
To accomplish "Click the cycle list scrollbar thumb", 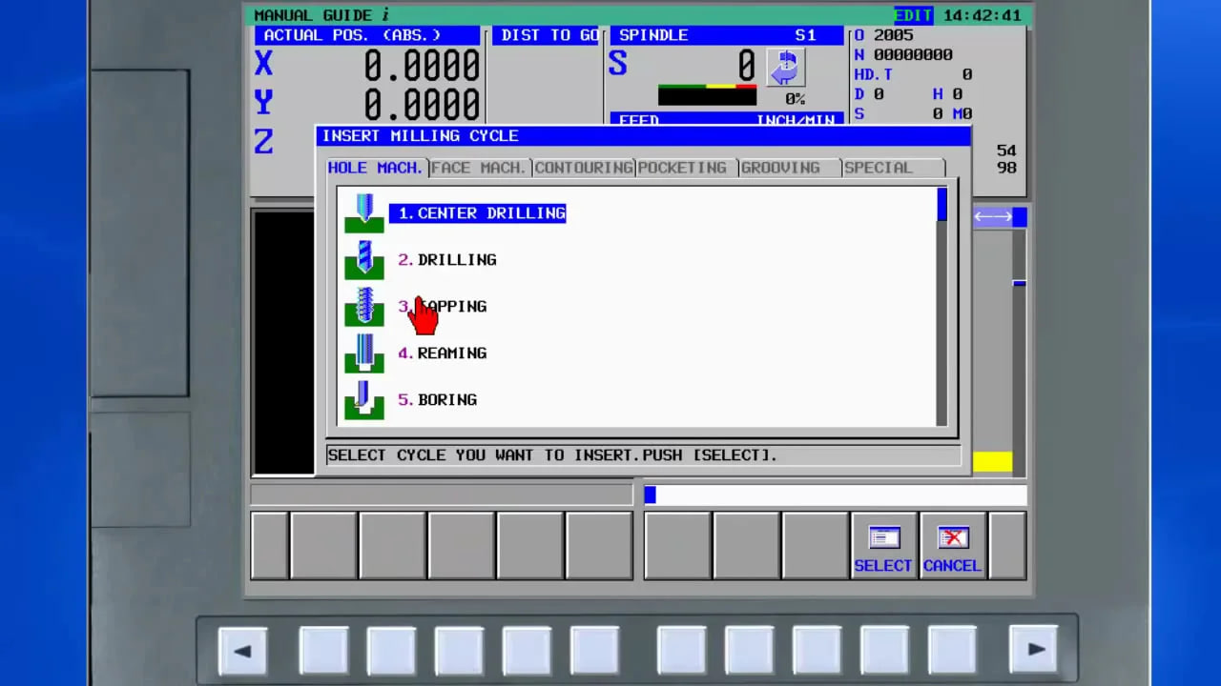I will tap(942, 205).
